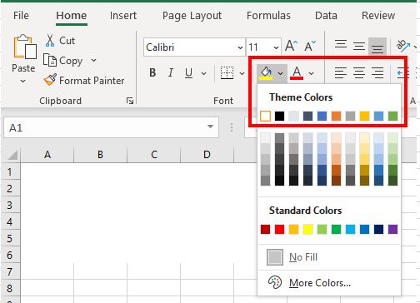Align text left

pos(341,73)
